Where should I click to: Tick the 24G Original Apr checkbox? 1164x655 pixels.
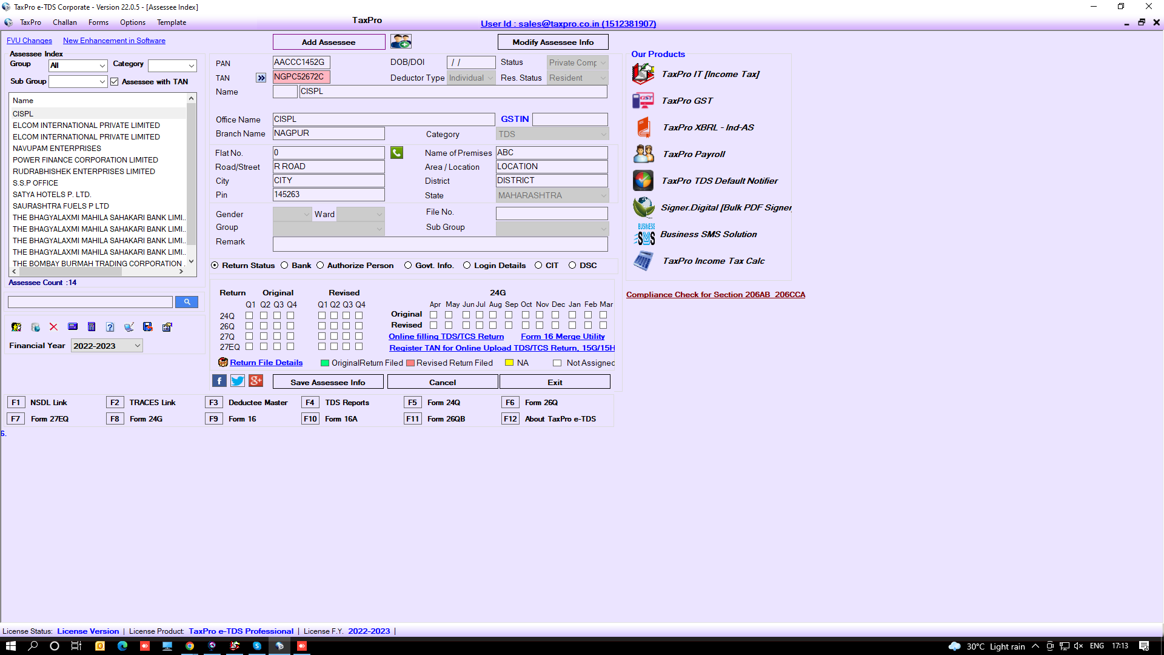pos(433,315)
